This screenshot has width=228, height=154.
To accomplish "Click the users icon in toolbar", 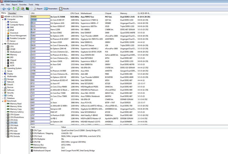I will pyautogui.click(x=23, y=9).
